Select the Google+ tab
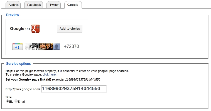211x111 pixels. (73, 5)
